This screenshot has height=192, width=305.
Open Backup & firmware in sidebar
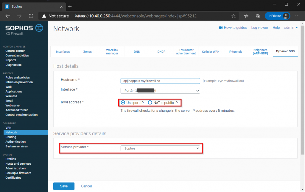pyautogui.click(x=18, y=173)
